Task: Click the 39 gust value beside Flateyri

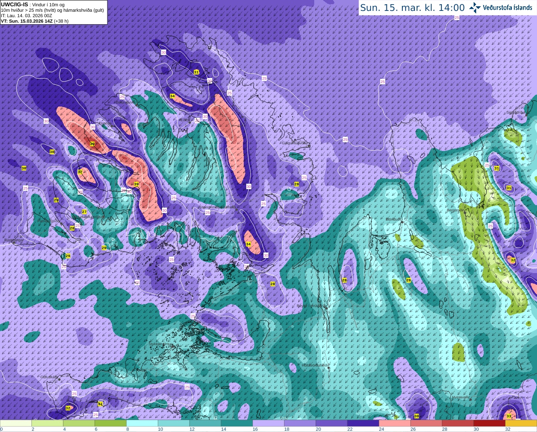Action: [92, 144]
